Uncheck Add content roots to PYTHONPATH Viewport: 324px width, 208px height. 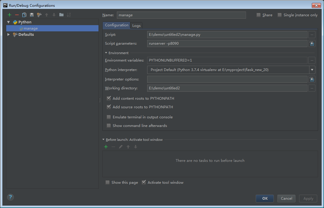click(109, 98)
